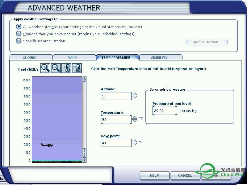Image resolution: width=247 pixels, height=185 pixels.
Task: Click the 10000 feet altitude label
Action: click(x=26, y=80)
